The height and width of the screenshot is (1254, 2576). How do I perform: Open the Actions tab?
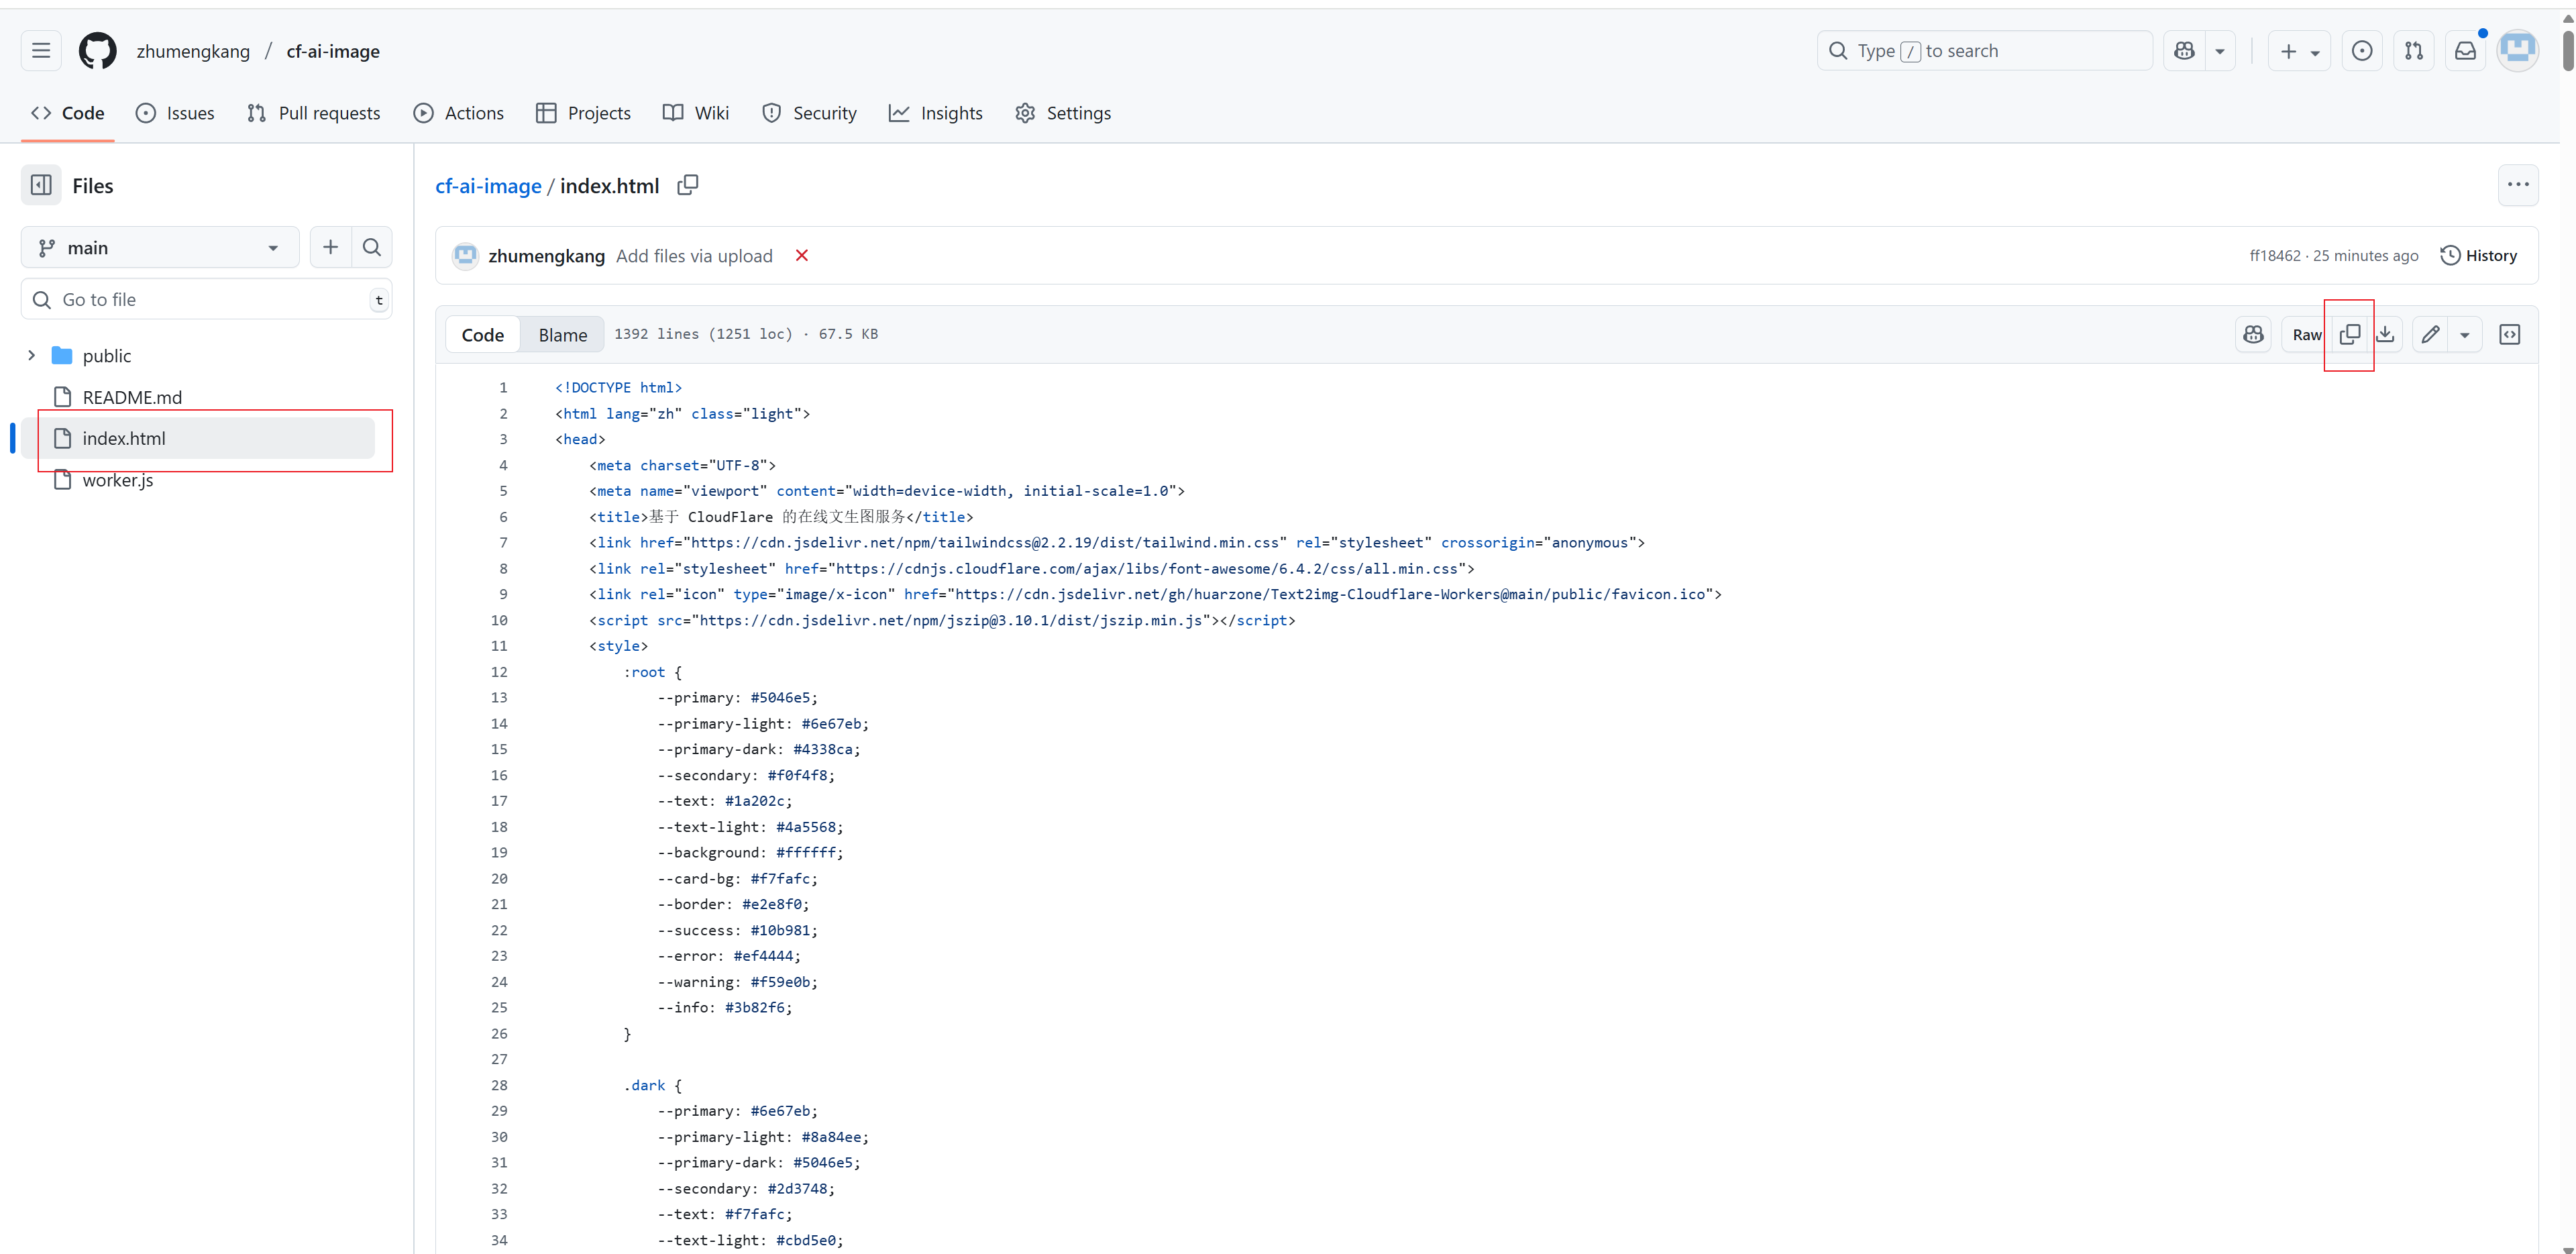[x=459, y=113]
